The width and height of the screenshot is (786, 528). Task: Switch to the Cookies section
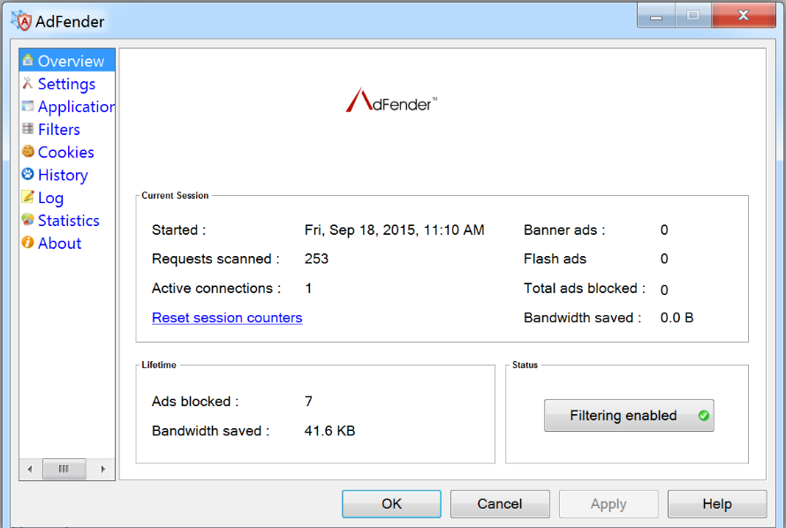pyautogui.click(x=65, y=152)
